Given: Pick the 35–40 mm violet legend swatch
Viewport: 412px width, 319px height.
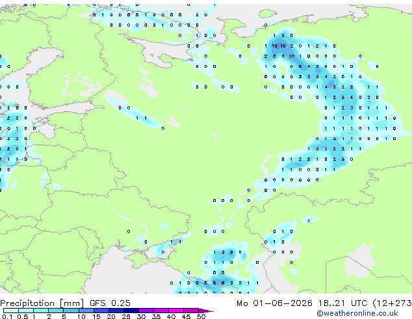Looking at the screenshot, I should (x=161, y=311).
